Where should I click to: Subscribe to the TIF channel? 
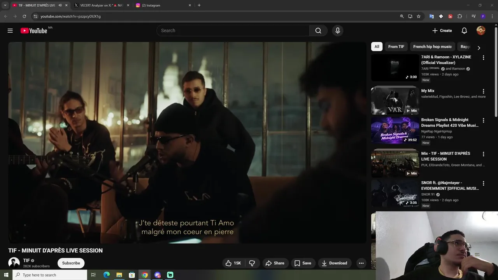71,263
